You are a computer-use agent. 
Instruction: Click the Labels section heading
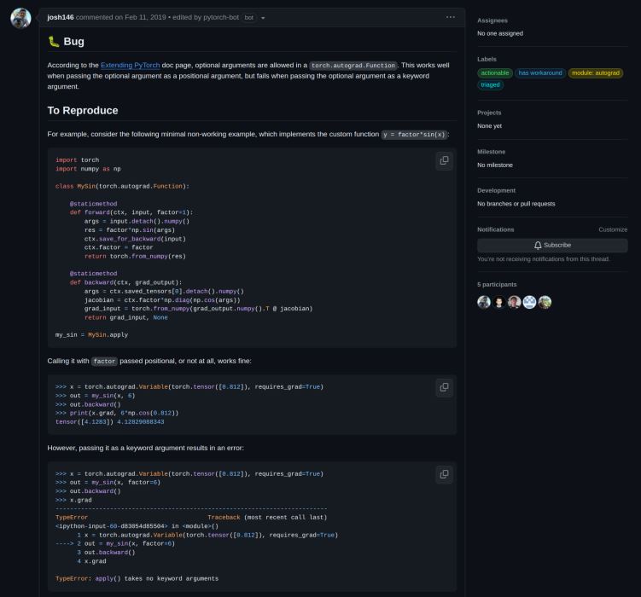click(x=487, y=59)
